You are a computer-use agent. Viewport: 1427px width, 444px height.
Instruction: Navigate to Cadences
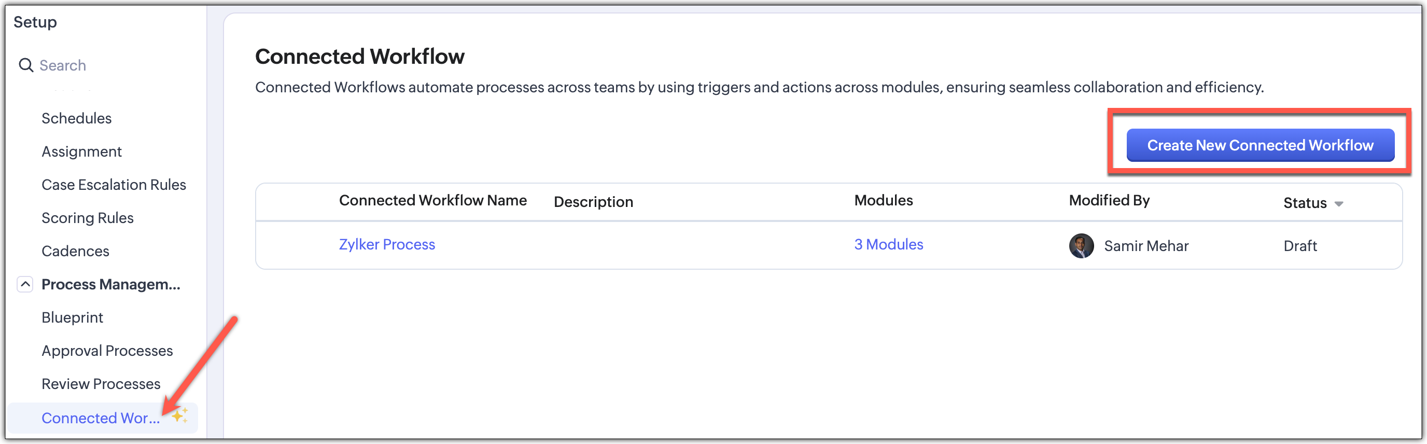coord(75,251)
